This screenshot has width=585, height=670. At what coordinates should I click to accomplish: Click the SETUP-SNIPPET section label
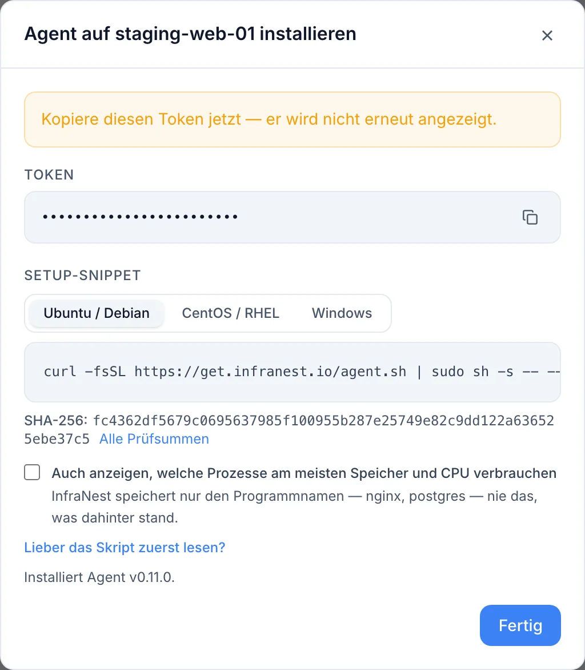82,276
